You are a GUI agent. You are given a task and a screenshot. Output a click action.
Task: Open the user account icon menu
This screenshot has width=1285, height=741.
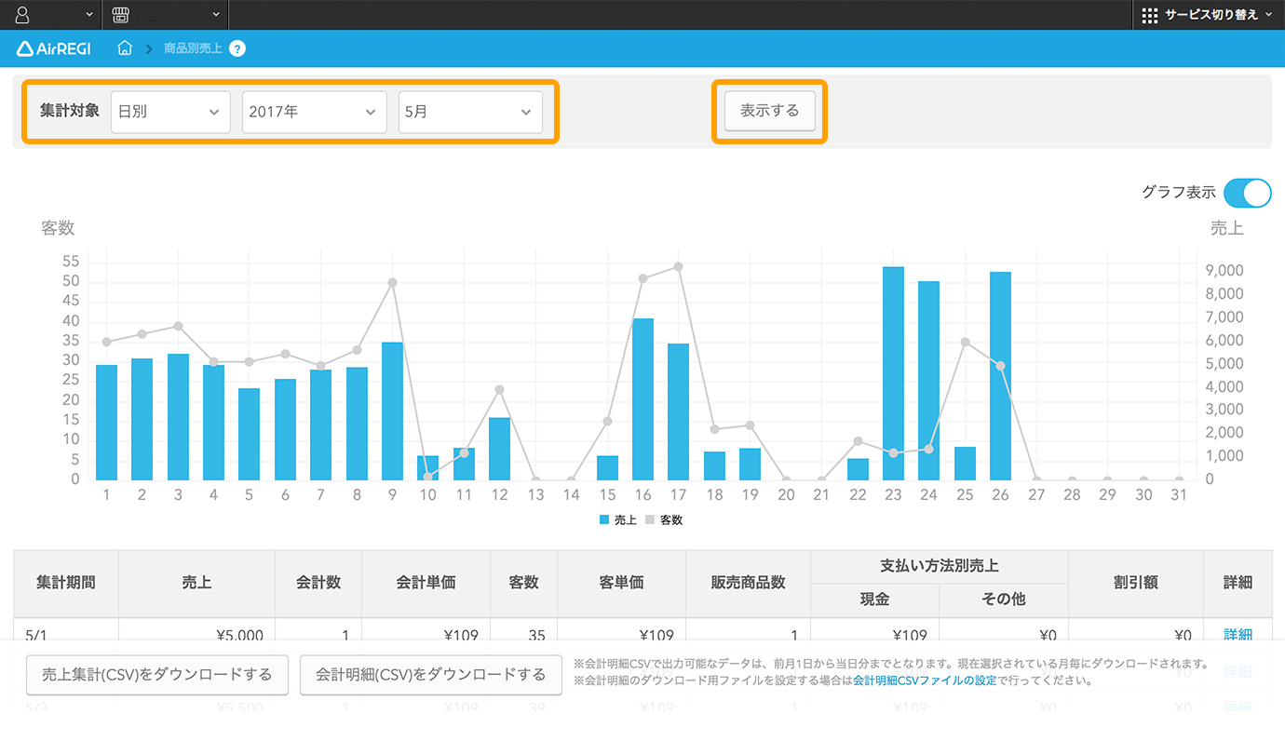(23, 15)
